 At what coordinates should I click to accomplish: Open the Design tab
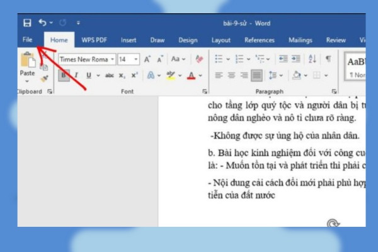point(188,40)
